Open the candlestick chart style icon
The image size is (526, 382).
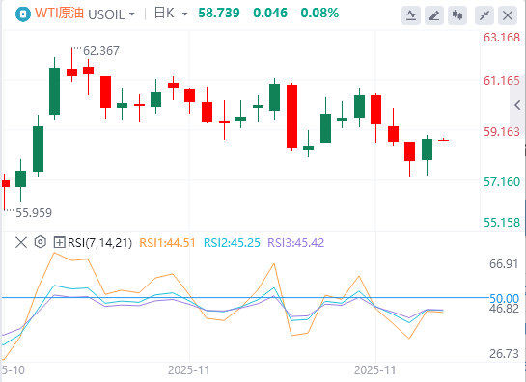click(x=457, y=15)
